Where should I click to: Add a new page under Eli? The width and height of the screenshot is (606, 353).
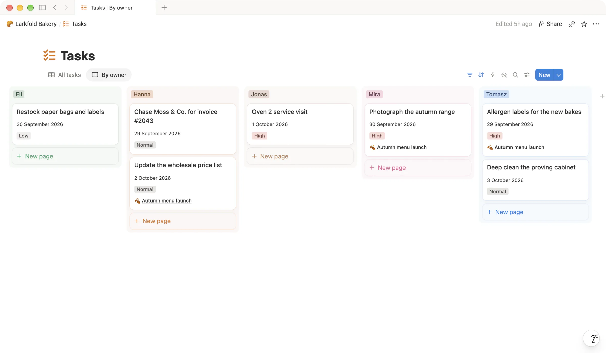point(65,156)
